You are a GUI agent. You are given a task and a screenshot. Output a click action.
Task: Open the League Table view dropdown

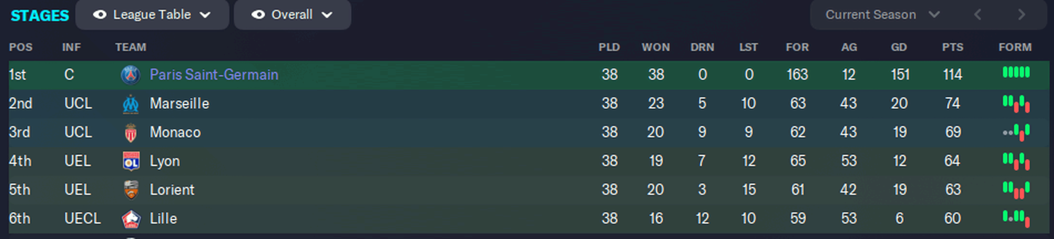click(x=152, y=15)
